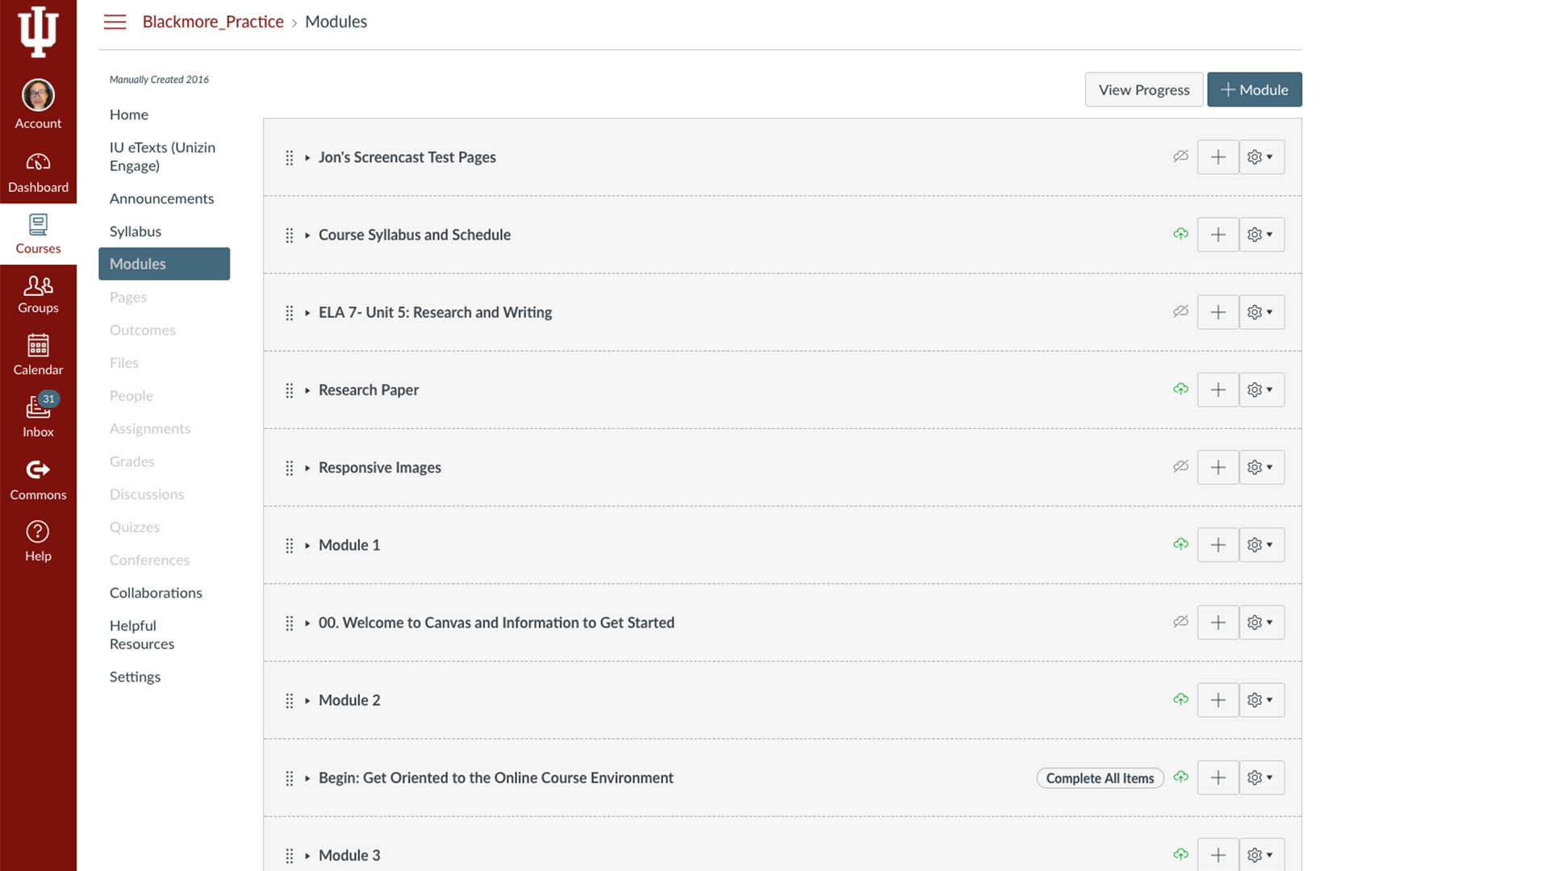The image size is (1549, 871).
Task: Publish Responsive Images module
Action: point(1180,466)
